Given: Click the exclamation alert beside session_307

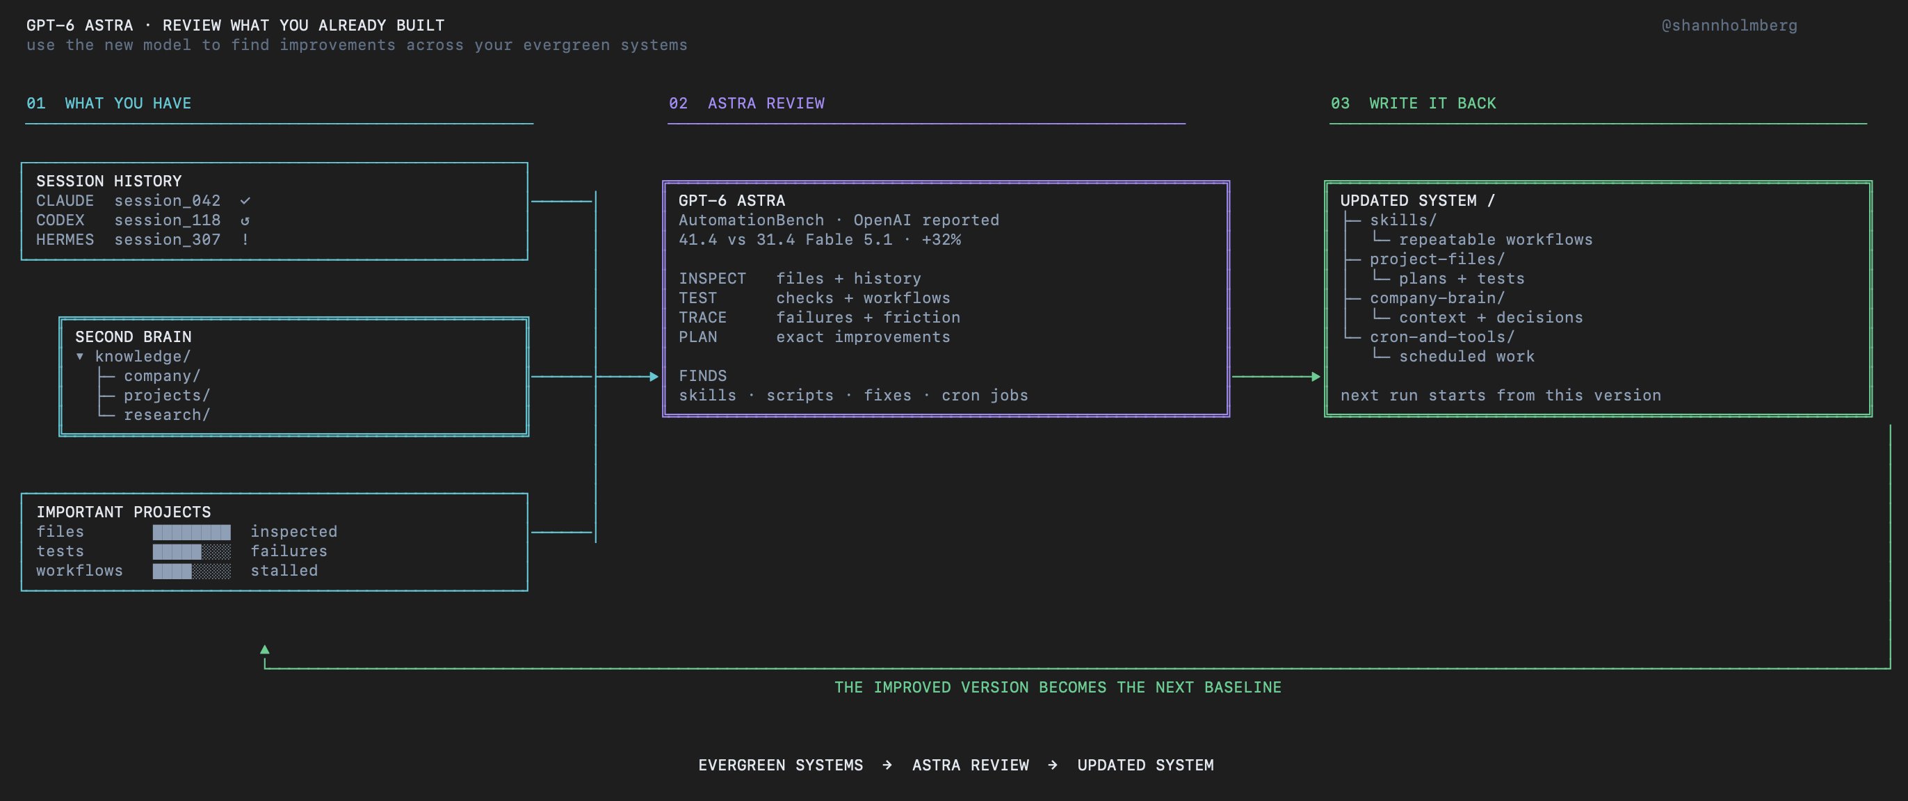Looking at the screenshot, I should point(245,239).
